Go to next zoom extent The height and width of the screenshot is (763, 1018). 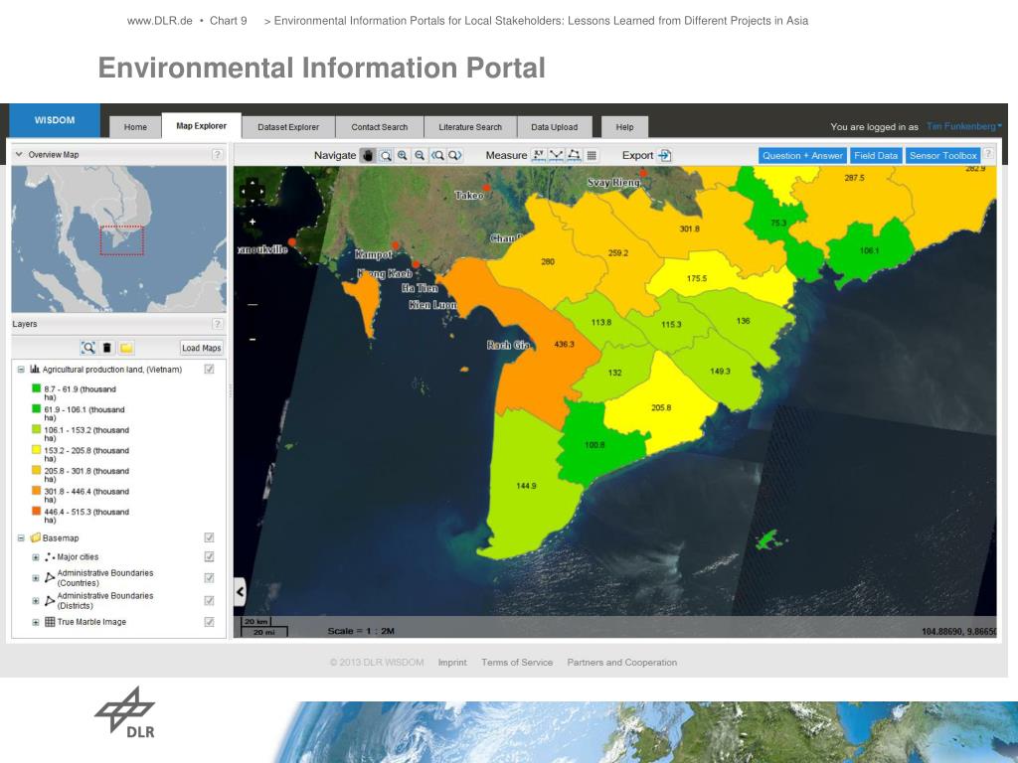tap(455, 156)
